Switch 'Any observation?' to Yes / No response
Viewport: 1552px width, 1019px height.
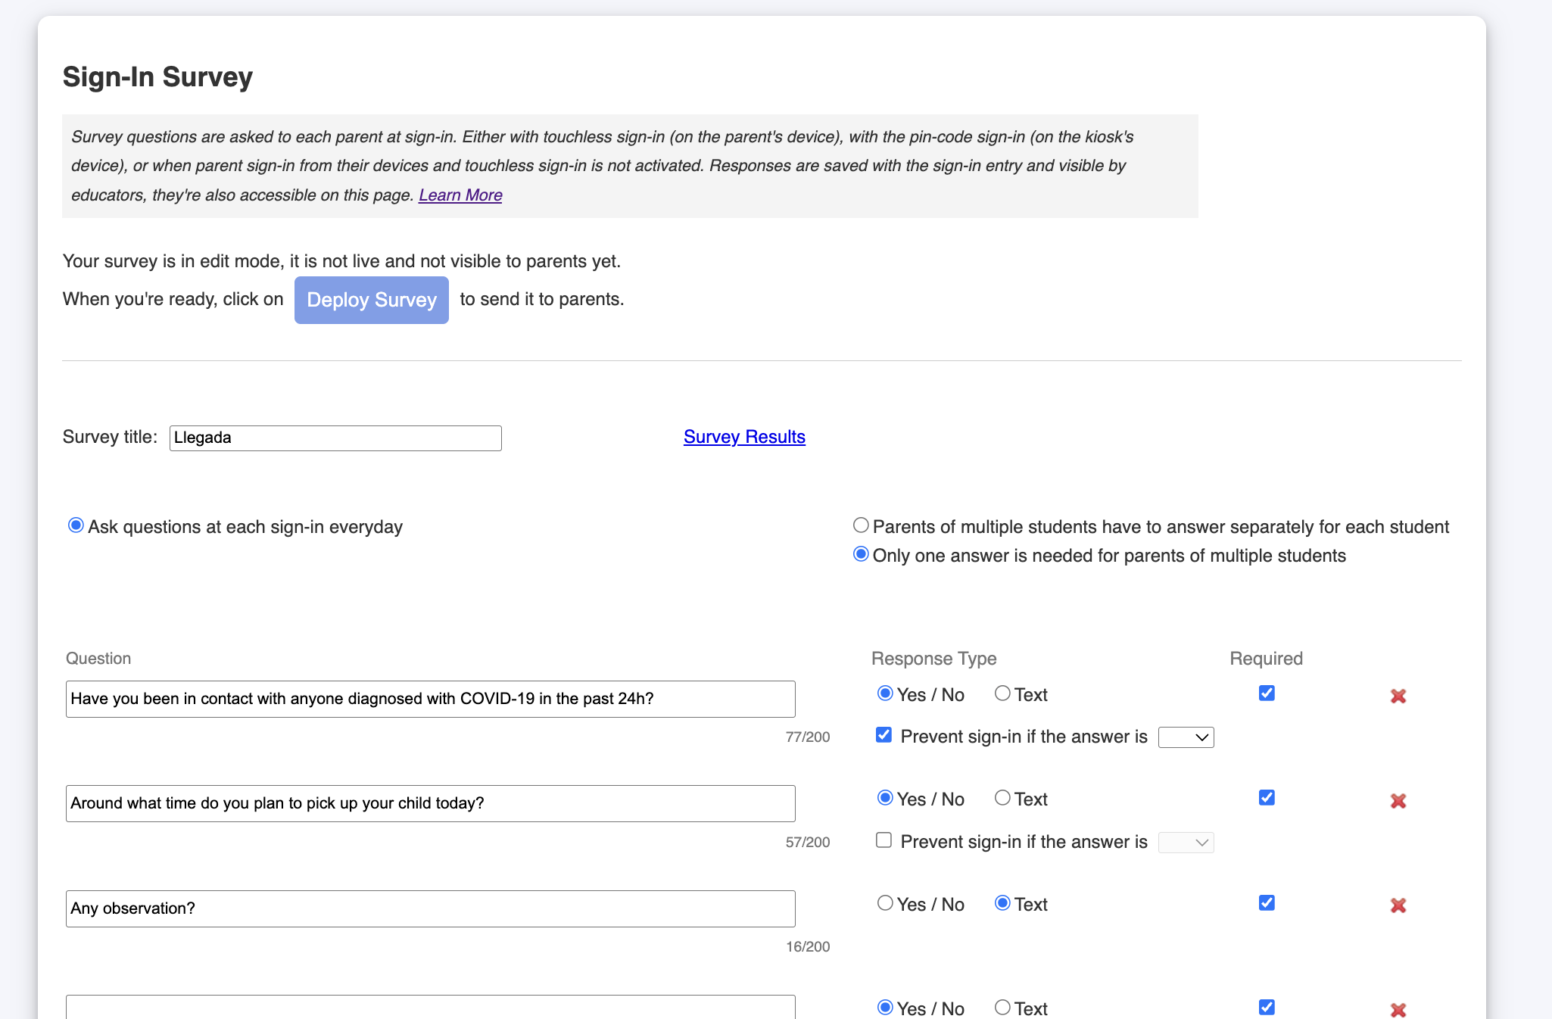(x=885, y=903)
